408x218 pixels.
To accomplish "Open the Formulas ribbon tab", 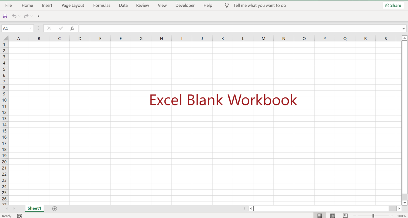I will (x=102, y=5).
